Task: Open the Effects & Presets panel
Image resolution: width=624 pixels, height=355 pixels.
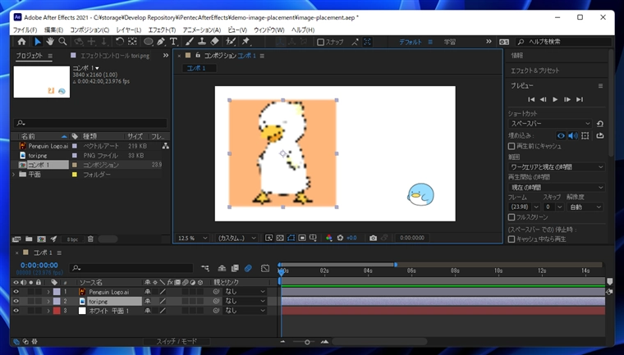Action: click(535, 71)
